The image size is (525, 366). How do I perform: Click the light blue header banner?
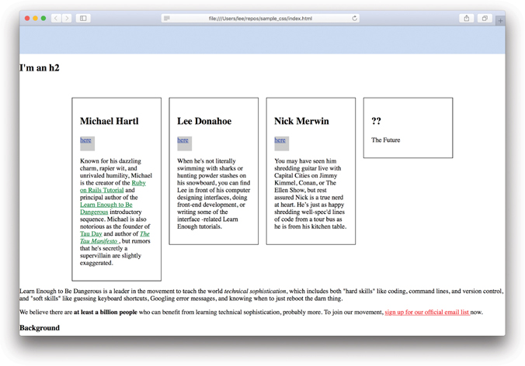(x=262, y=40)
